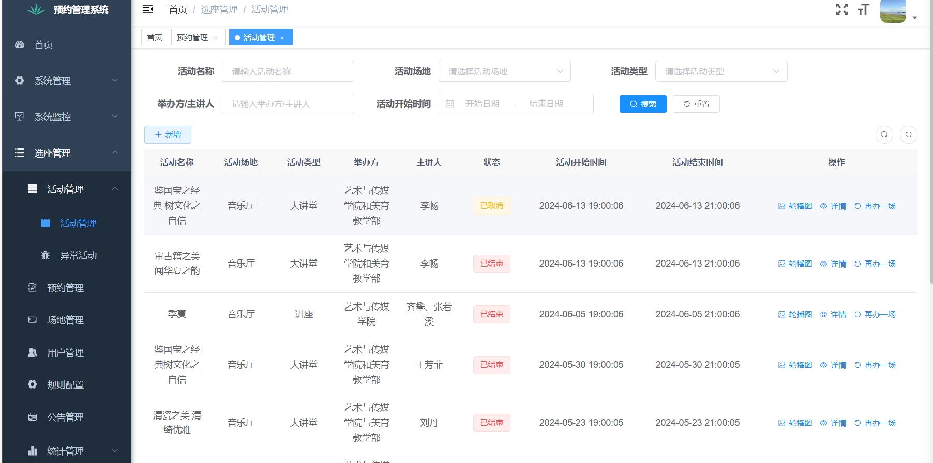Select the highlighted 活动管理 sidebar item

(67, 223)
